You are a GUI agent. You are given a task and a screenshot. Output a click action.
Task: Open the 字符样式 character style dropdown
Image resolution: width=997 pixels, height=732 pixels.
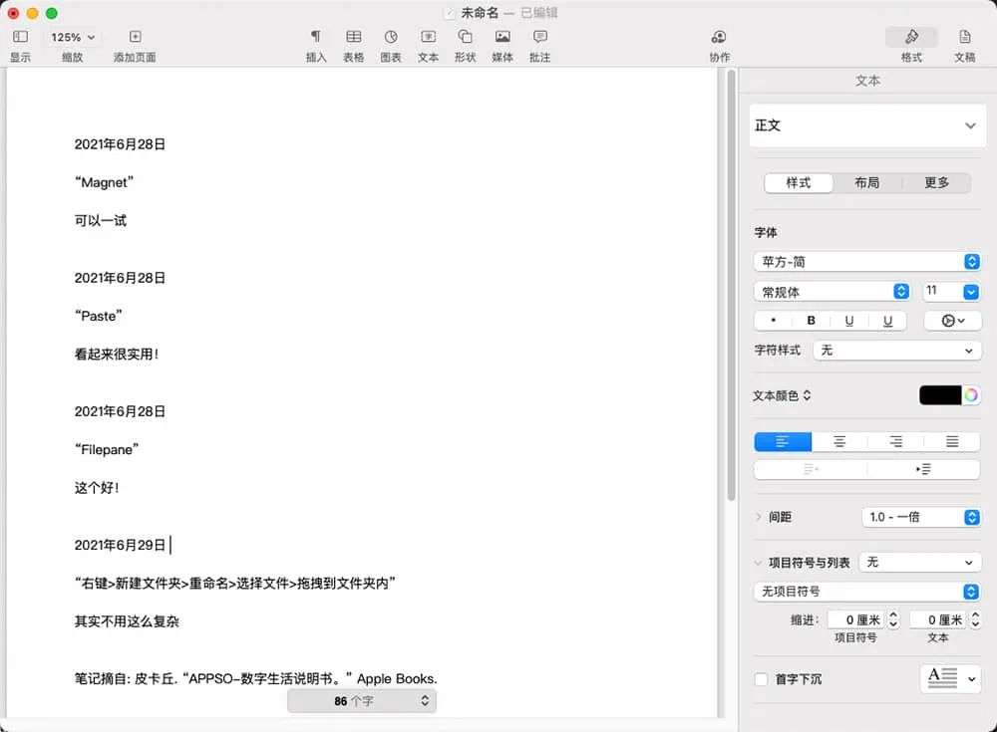coord(897,351)
